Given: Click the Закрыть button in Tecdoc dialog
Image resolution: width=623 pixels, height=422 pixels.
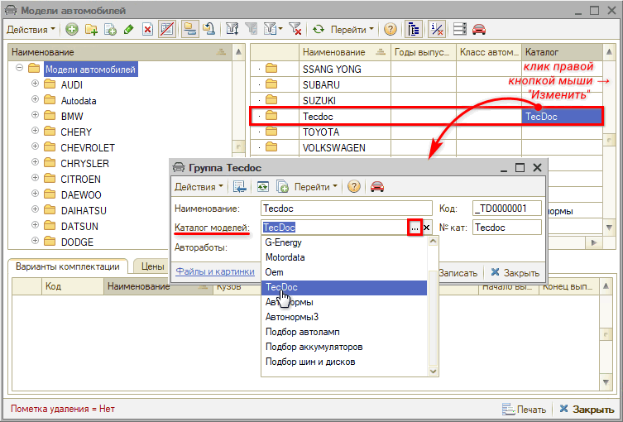Looking at the screenshot, I should [x=515, y=272].
